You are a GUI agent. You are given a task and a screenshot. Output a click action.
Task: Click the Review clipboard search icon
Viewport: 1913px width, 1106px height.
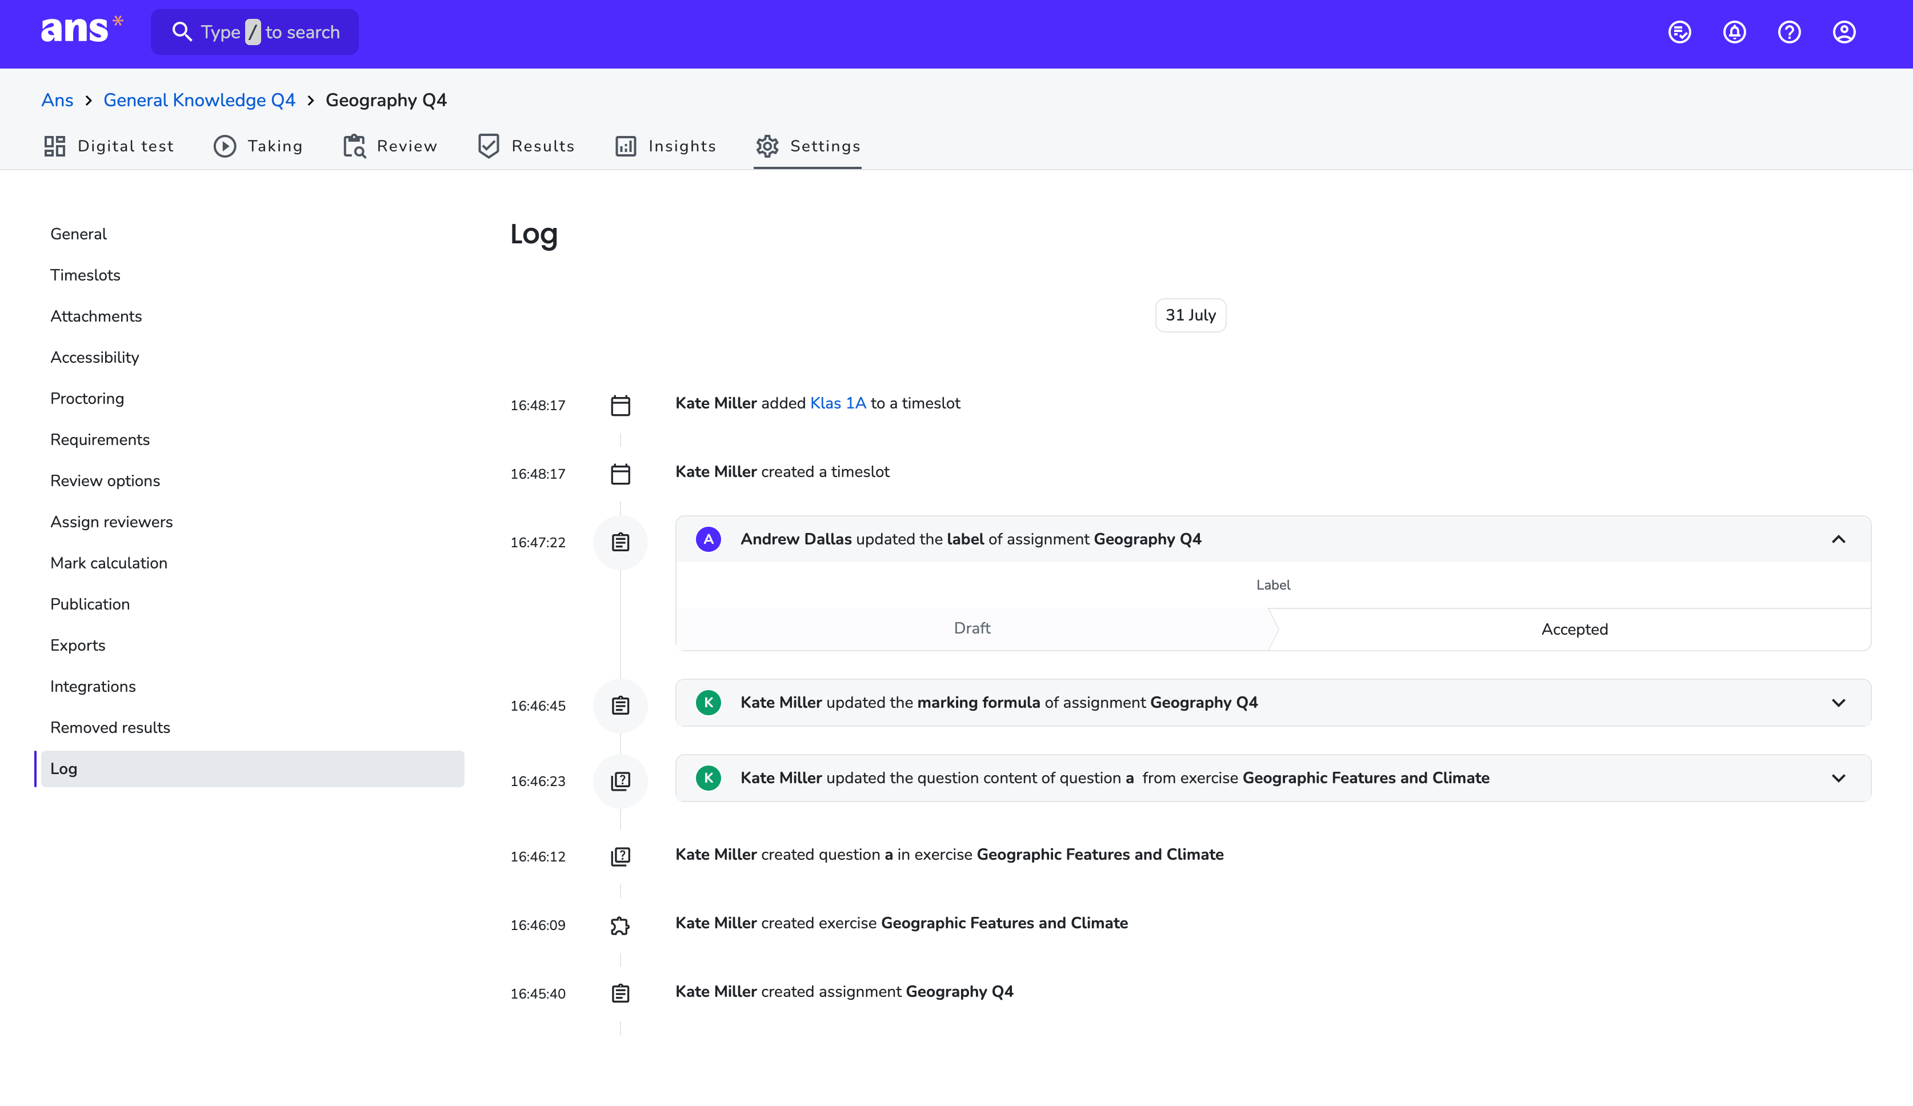[354, 146]
